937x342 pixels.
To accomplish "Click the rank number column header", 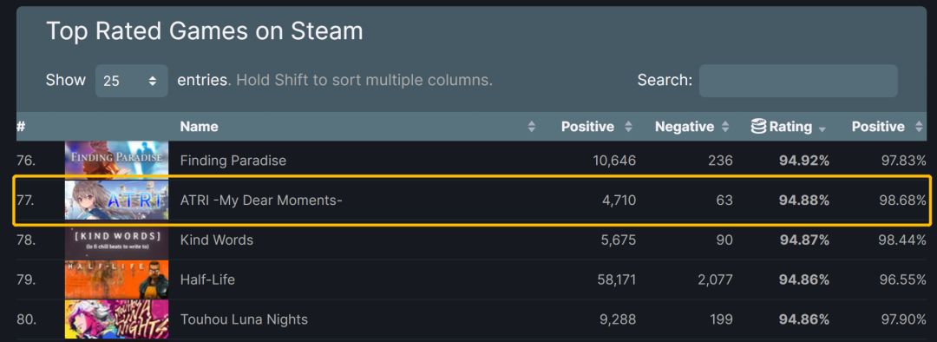I will click(x=21, y=127).
